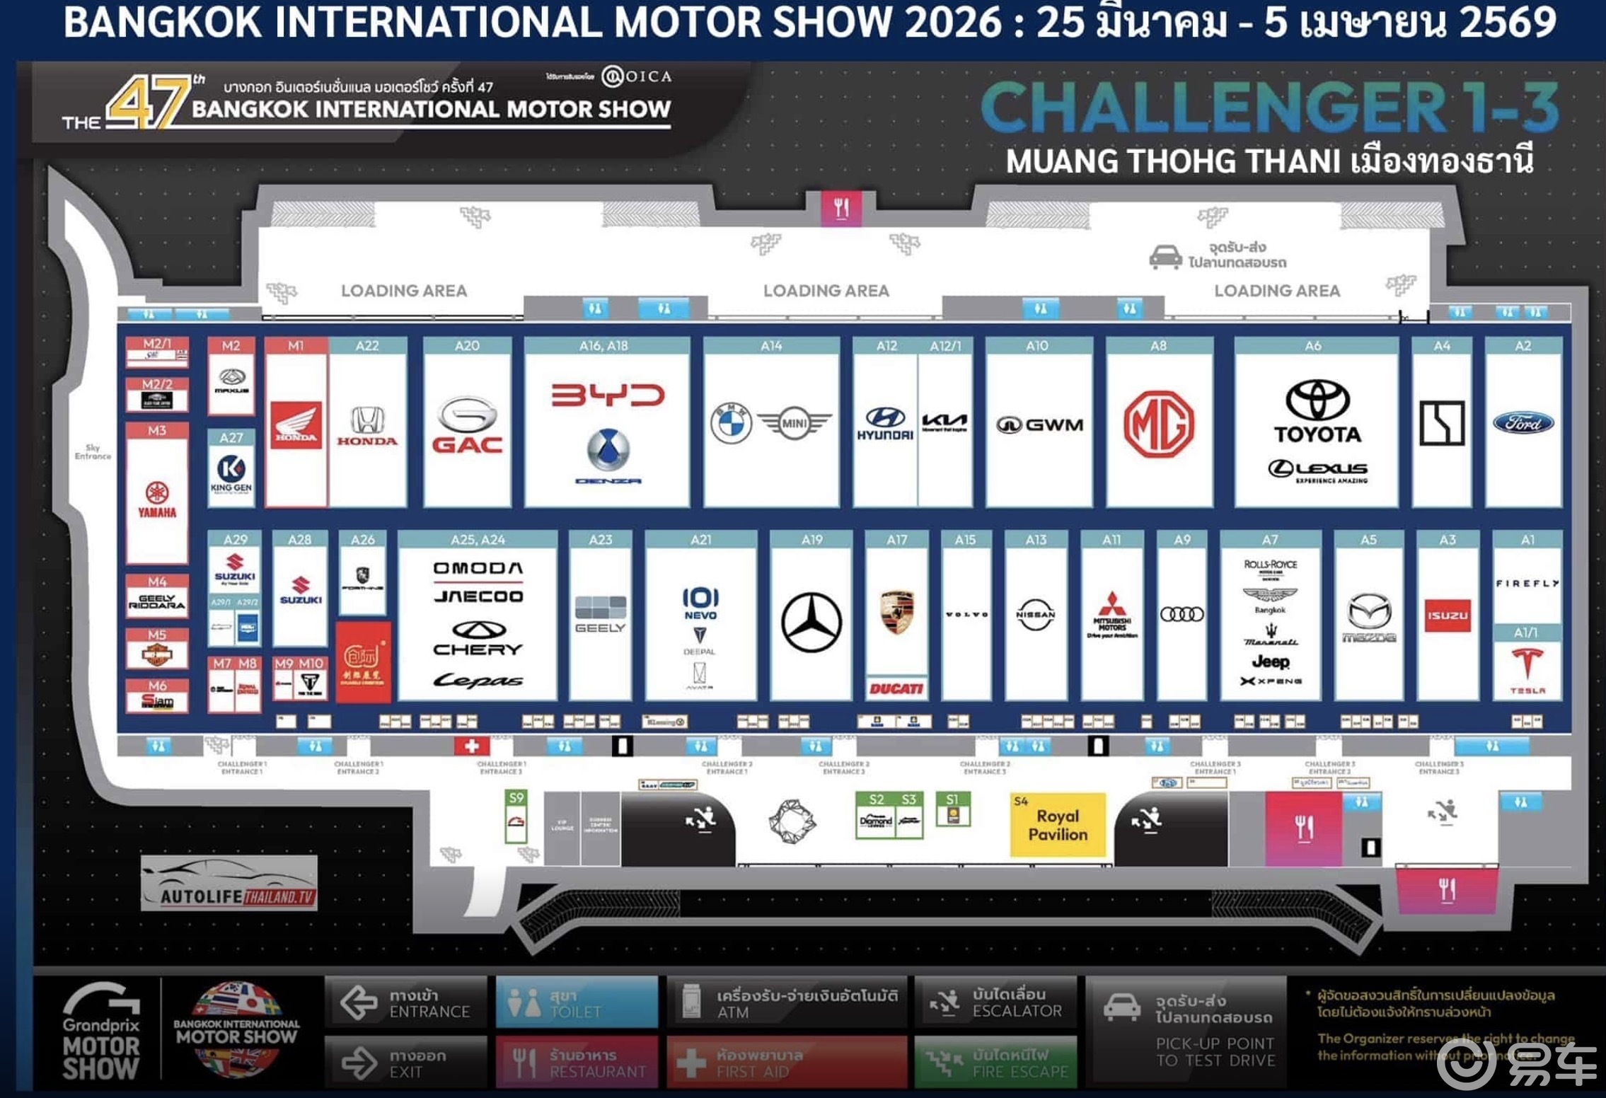
Task: Select the Mercedes-Benz star in booth A19
Action: pyautogui.click(x=811, y=622)
